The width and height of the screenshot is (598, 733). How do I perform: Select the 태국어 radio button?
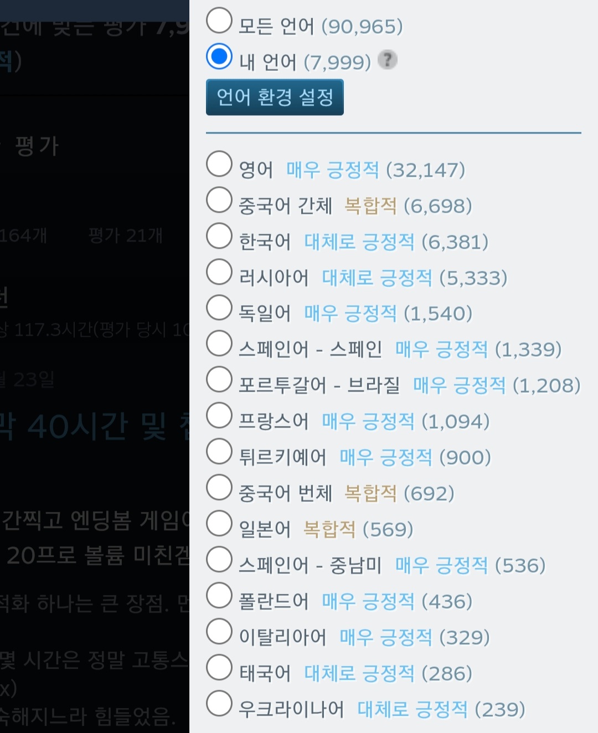point(219,668)
